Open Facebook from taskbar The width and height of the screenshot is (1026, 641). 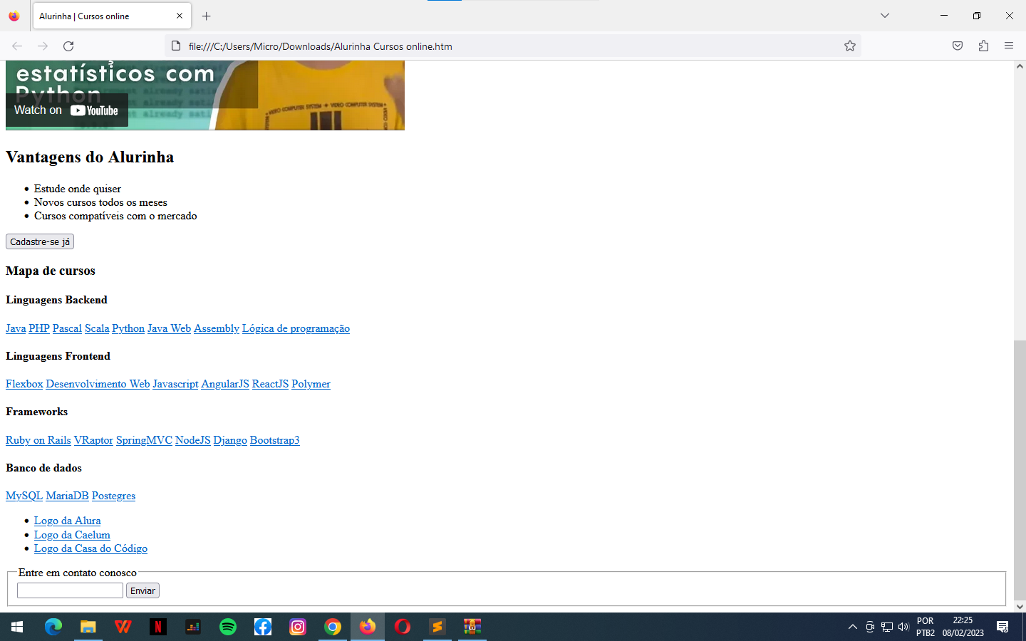[263, 627]
